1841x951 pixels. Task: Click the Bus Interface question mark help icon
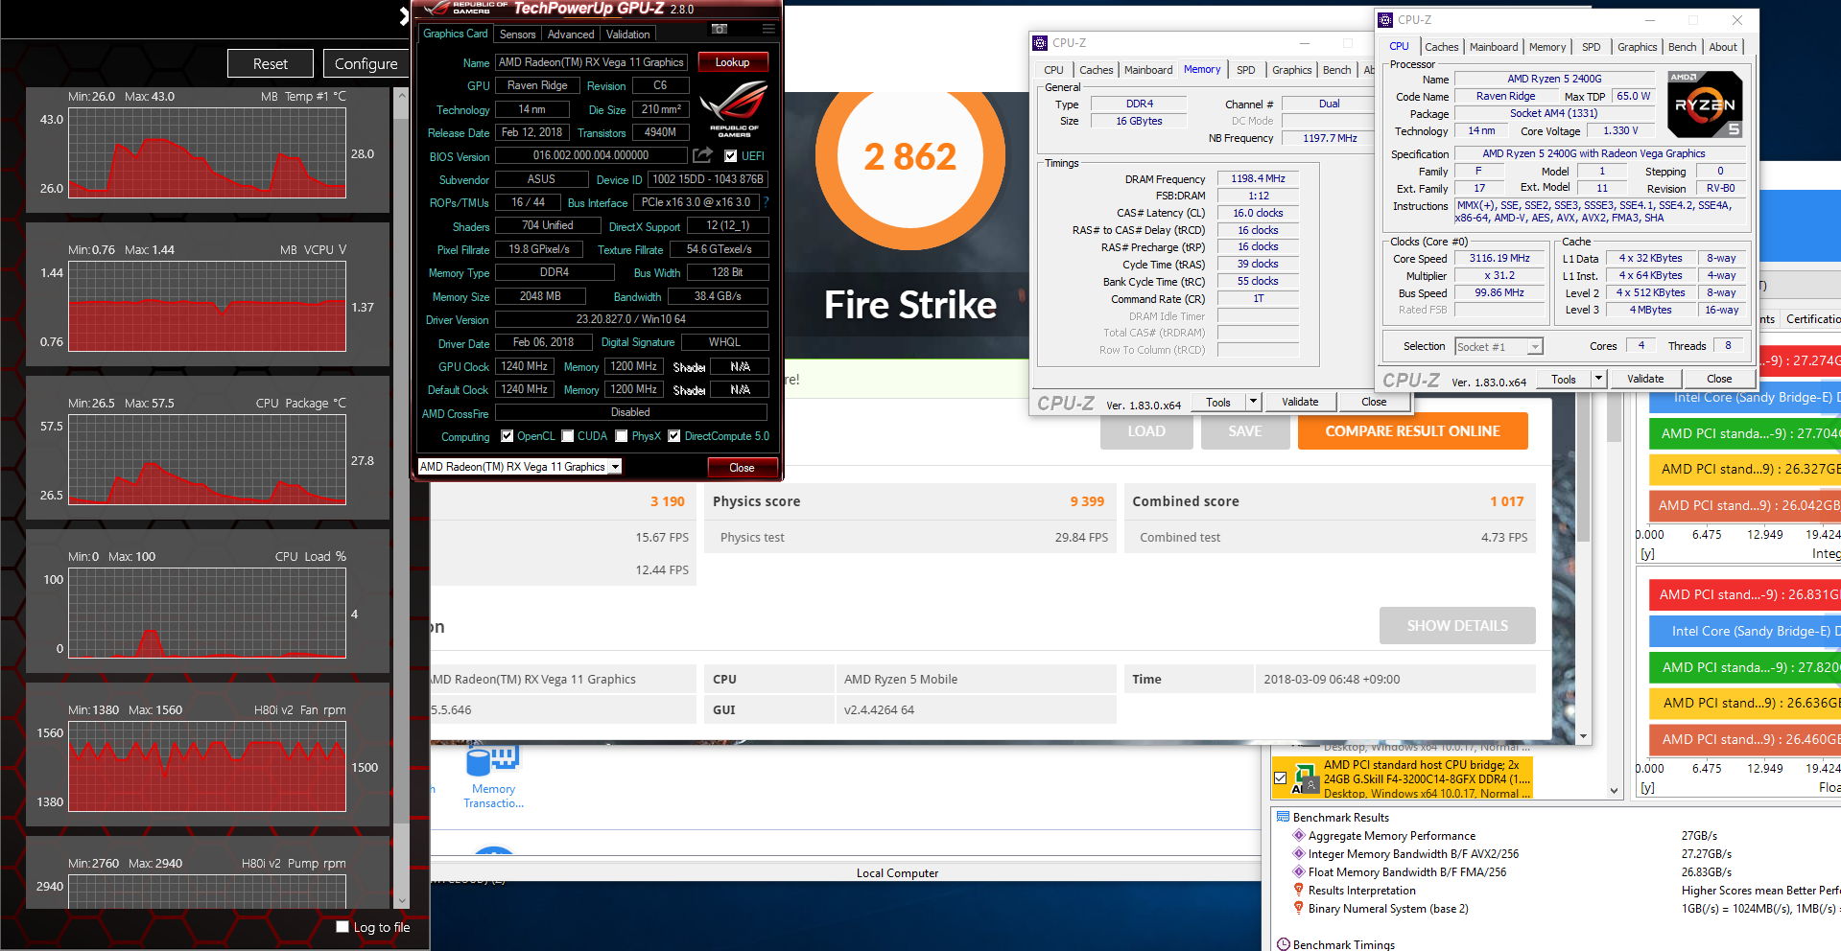[x=766, y=202]
